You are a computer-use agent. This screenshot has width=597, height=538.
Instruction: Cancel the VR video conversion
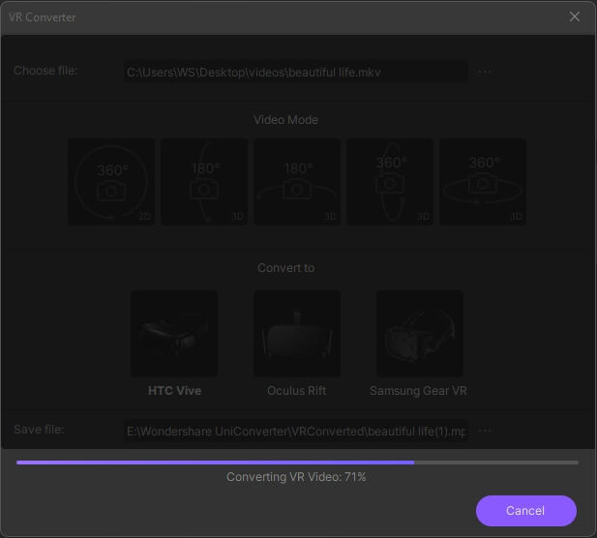pos(525,510)
